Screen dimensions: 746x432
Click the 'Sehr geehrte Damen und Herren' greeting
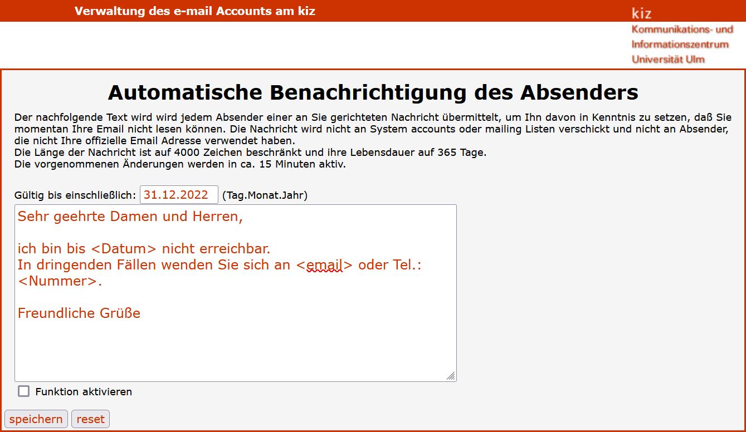click(130, 217)
